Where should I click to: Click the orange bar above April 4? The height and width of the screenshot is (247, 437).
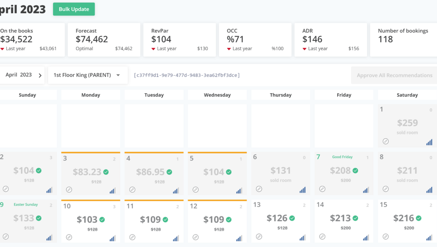[154, 152]
